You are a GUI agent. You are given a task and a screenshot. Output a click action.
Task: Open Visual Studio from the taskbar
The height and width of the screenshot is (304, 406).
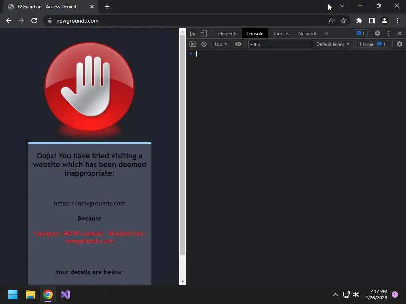65,294
